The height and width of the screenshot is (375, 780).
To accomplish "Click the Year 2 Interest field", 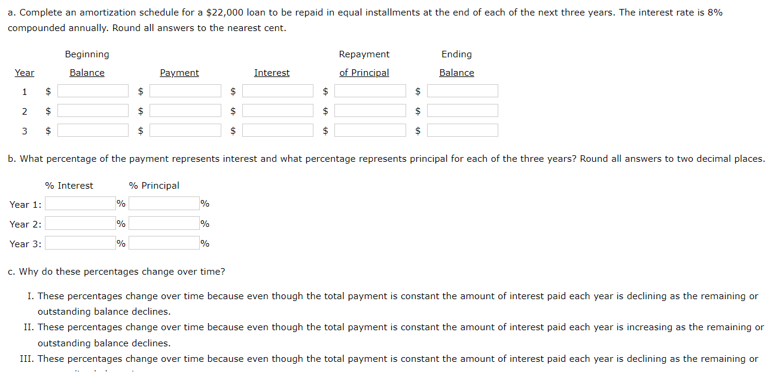I will [x=278, y=110].
